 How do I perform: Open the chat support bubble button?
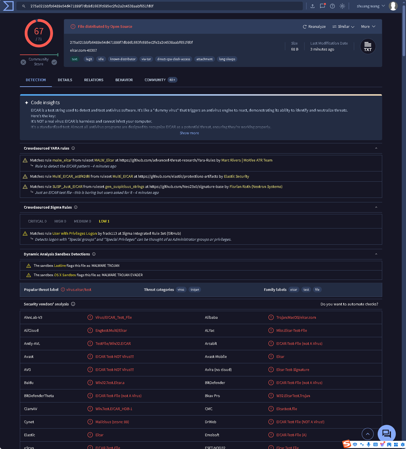pyautogui.click(x=387, y=434)
